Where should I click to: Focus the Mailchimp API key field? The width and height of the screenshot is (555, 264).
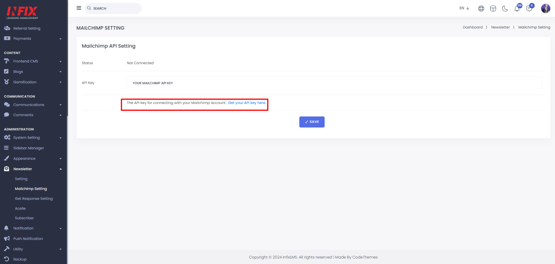[334, 83]
